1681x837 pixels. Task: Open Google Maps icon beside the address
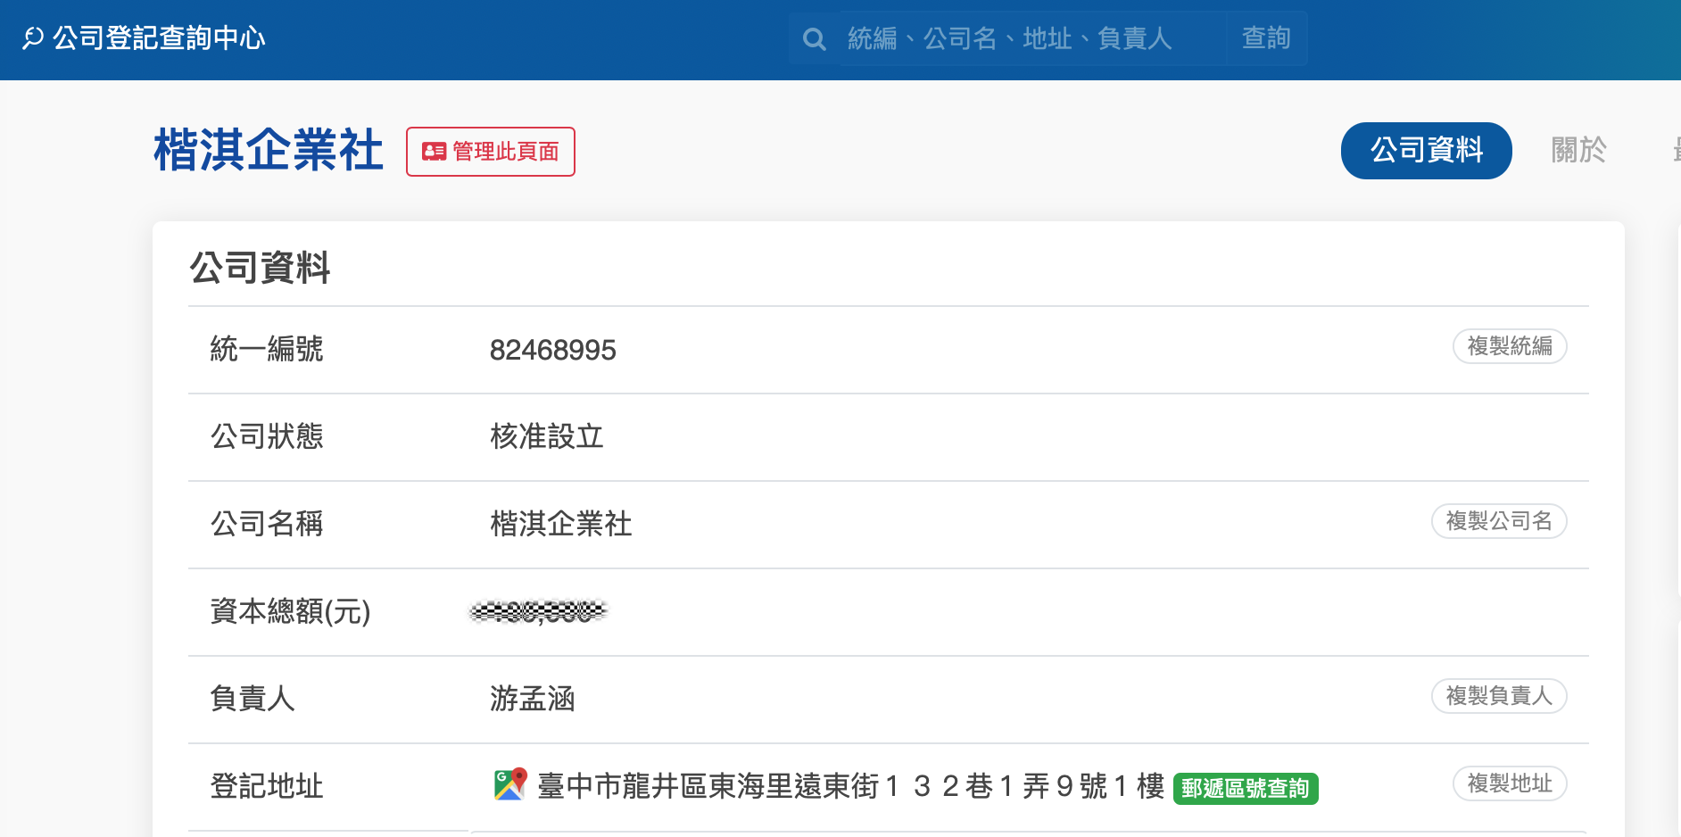click(510, 784)
